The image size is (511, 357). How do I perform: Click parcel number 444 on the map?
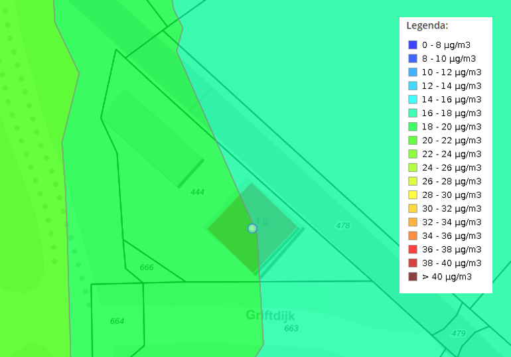pyautogui.click(x=197, y=192)
